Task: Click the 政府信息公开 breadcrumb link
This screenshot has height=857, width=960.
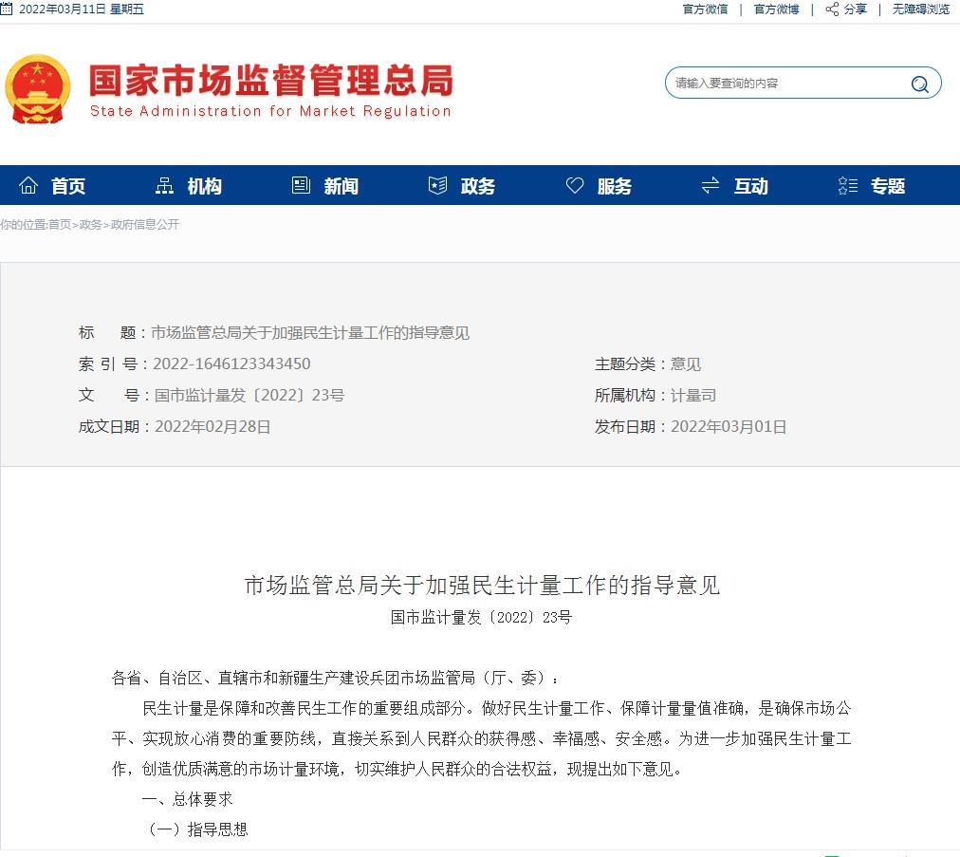Action: [x=144, y=225]
